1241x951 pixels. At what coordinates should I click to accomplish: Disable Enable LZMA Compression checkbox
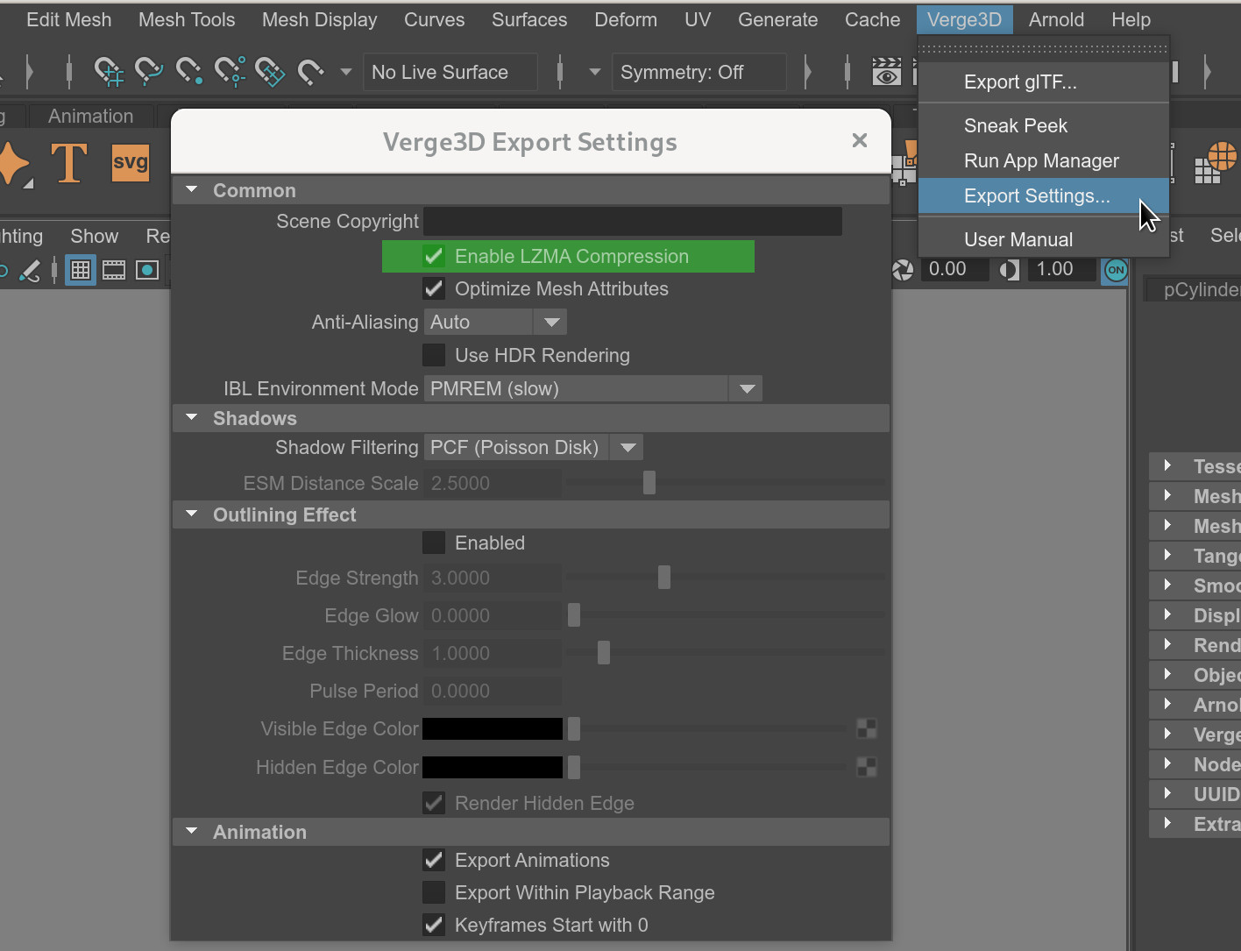tap(434, 256)
